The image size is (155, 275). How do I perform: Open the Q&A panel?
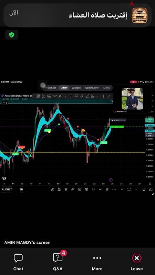[x=58, y=262]
